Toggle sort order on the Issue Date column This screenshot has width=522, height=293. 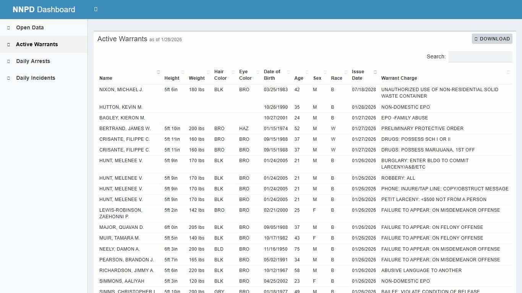pyautogui.click(x=375, y=72)
